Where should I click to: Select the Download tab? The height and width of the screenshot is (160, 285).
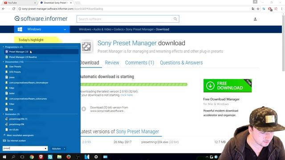(x=90, y=63)
